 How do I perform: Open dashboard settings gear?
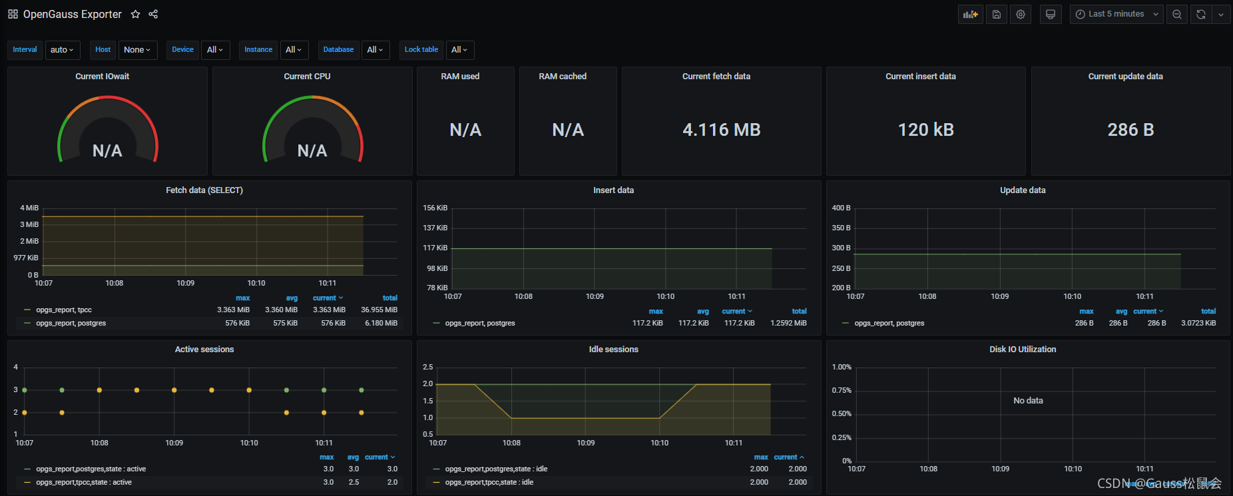pyautogui.click(x=1021, y=14)
